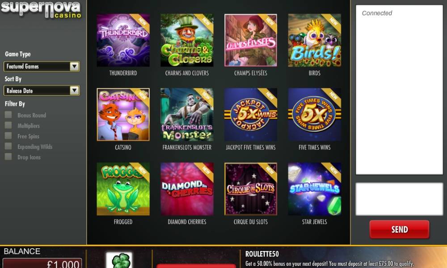Click the red SEND chat button
447x268 pixels.
(x=399, y=229)
